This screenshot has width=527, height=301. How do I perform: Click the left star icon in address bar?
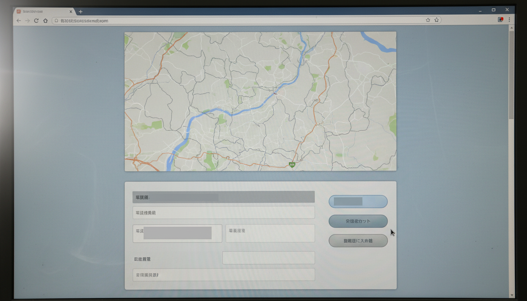click(428, 20)
